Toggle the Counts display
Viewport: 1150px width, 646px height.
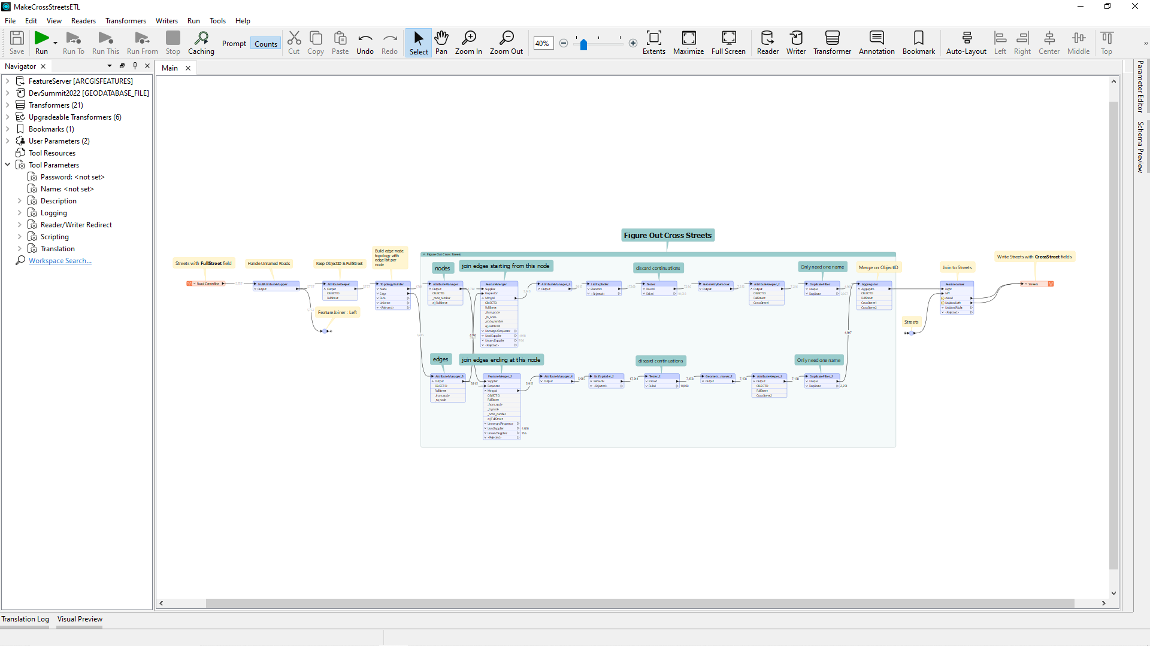pos(265,43)
